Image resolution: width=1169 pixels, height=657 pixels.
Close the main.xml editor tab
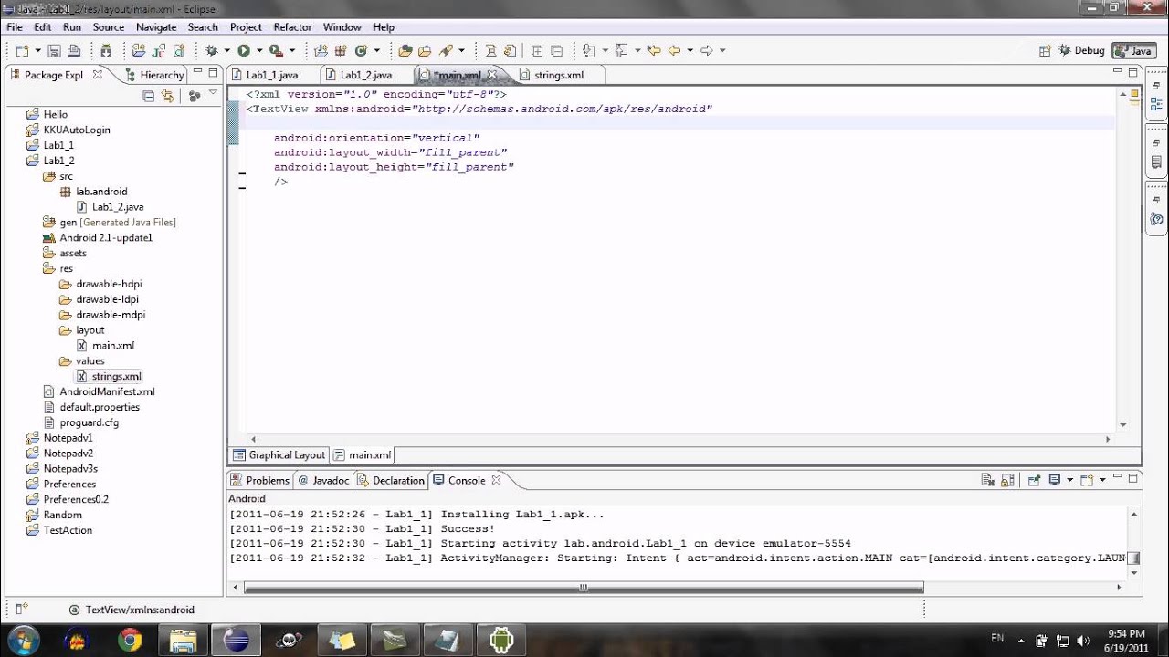click(x=491, y=75)
